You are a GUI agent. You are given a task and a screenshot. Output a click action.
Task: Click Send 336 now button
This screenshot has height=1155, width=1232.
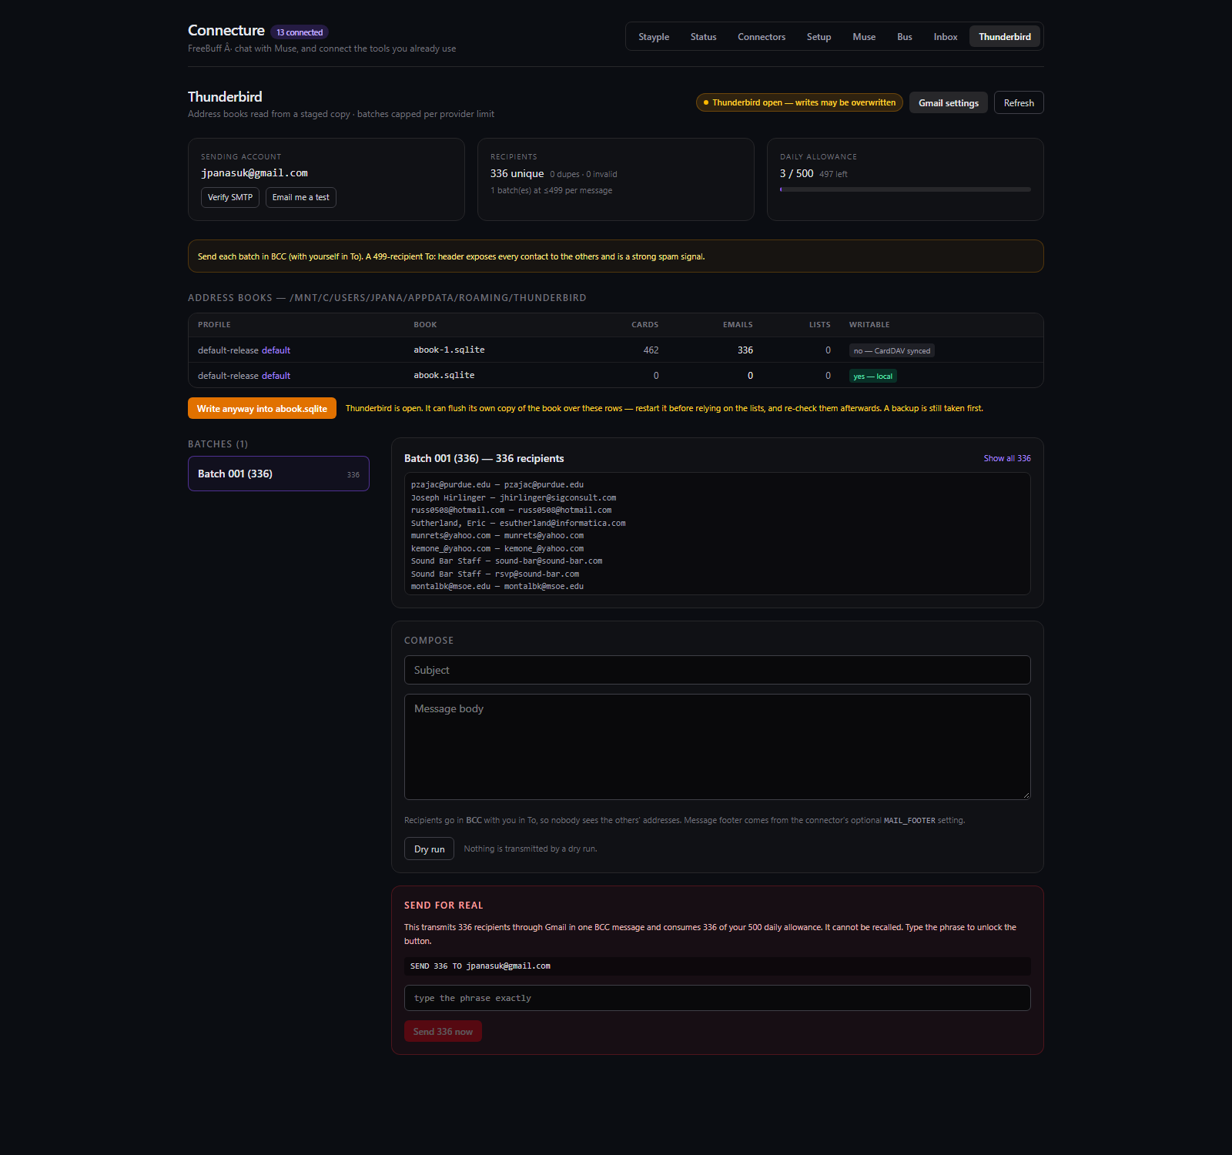pos(443,1031)
